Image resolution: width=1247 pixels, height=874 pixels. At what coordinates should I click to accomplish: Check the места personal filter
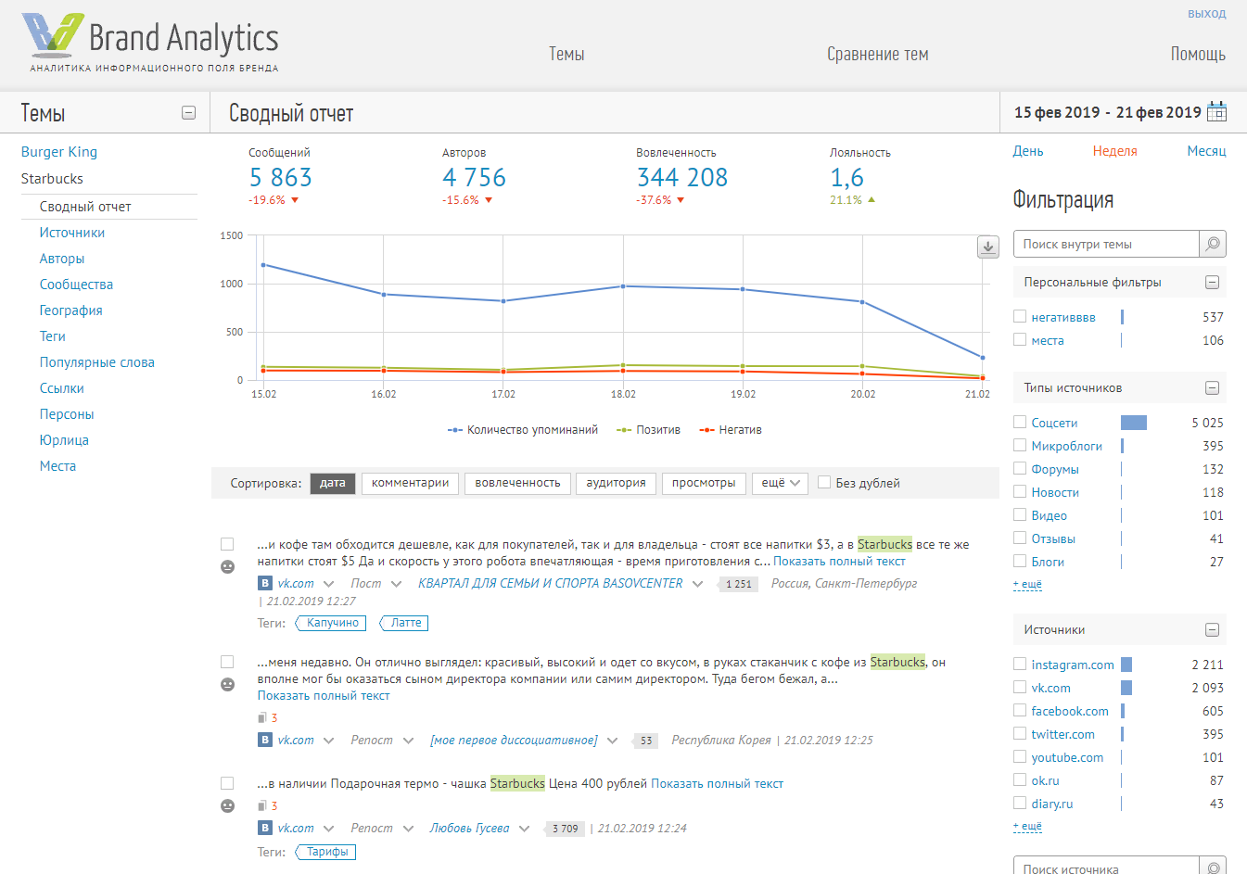[x=1020, y=339]
